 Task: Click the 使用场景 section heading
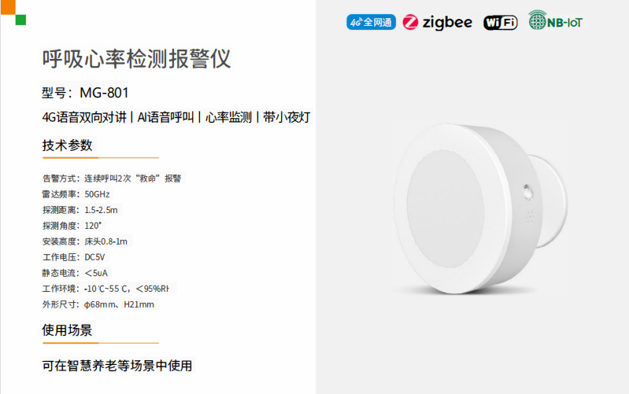(67, 330)
